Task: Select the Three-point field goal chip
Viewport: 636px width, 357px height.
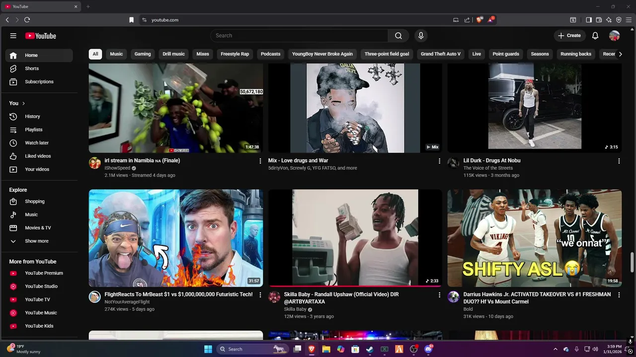Action: pos(387,54)
